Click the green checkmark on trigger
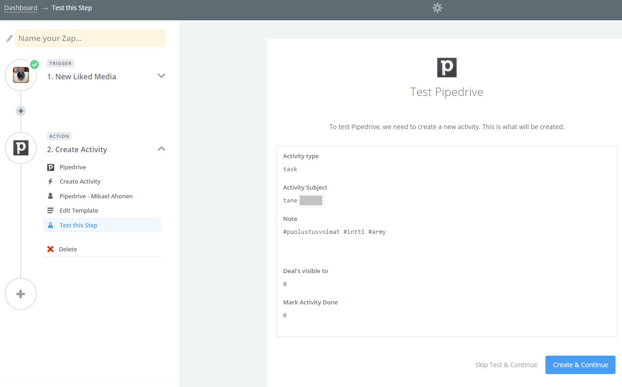 coord(35,64)
